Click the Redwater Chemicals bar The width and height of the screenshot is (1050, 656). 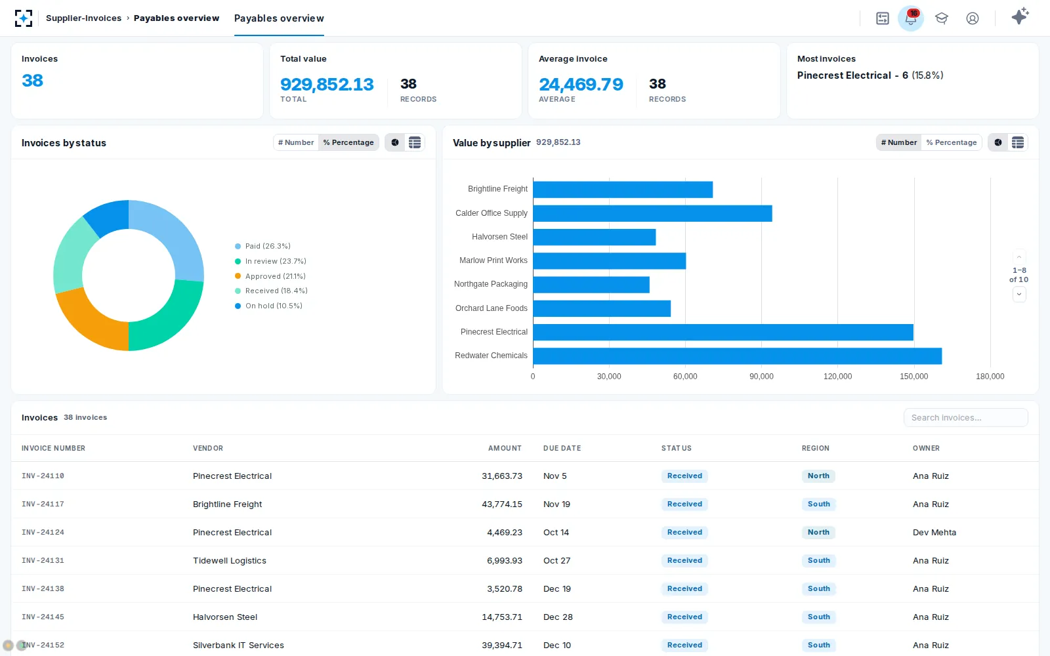[x=738, y=356]
